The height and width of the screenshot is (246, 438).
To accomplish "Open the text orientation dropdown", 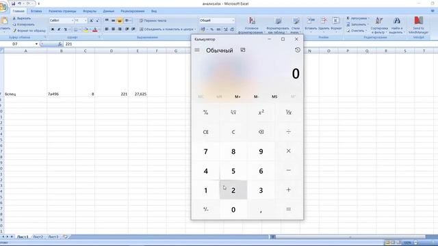I will [128, 20].
